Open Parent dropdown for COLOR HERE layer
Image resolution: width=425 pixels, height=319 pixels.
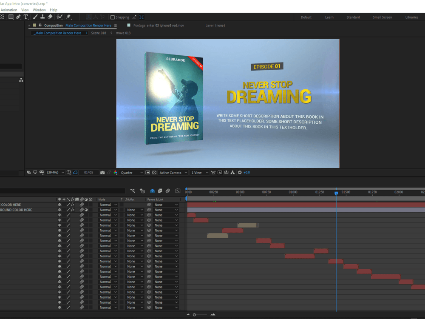click(166, 205)
